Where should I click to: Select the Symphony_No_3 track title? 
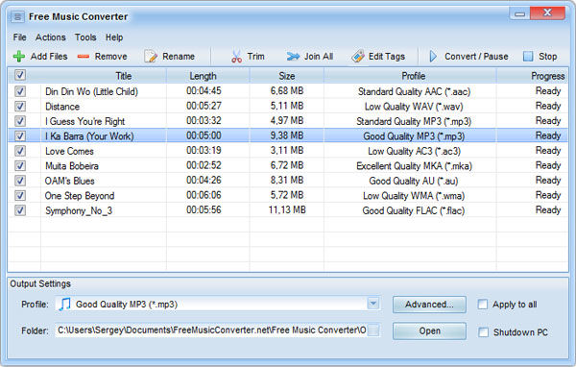[79, 210]
